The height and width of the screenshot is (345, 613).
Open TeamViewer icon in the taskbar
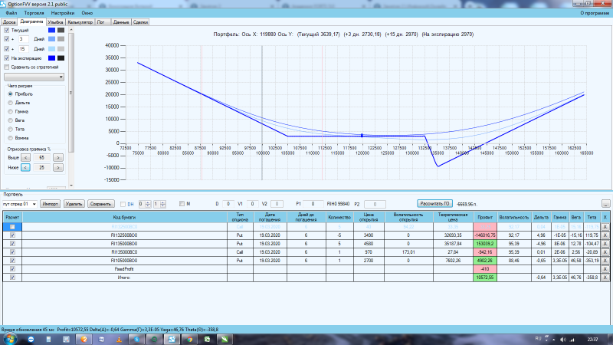31,339
